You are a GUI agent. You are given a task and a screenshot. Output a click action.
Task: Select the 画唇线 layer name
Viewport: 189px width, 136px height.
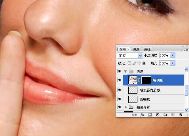point(145,99)
